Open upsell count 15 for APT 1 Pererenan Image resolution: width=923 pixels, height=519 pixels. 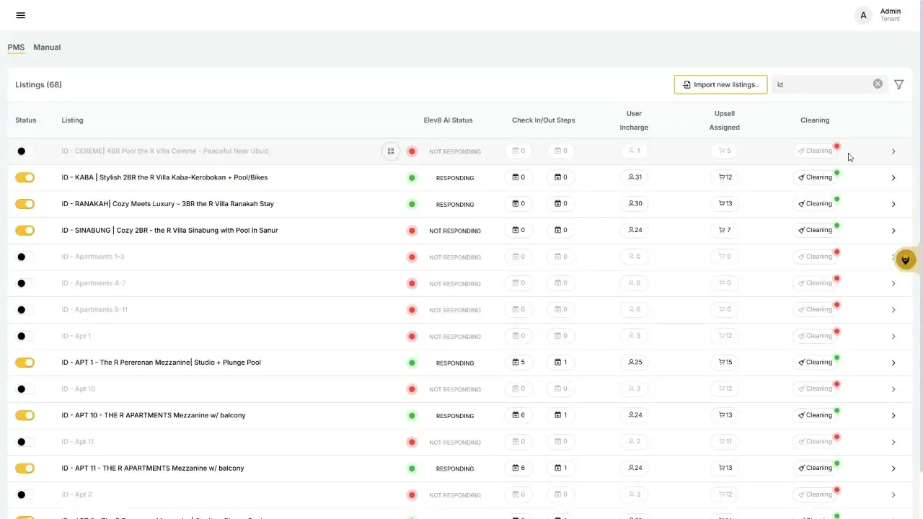click(725, 363)
